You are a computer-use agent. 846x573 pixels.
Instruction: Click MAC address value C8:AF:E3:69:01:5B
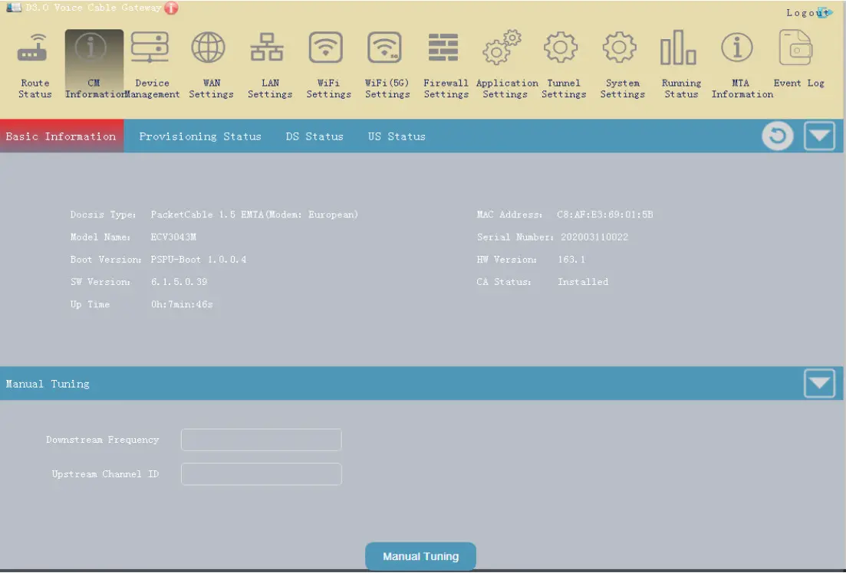tap(605, 214)
